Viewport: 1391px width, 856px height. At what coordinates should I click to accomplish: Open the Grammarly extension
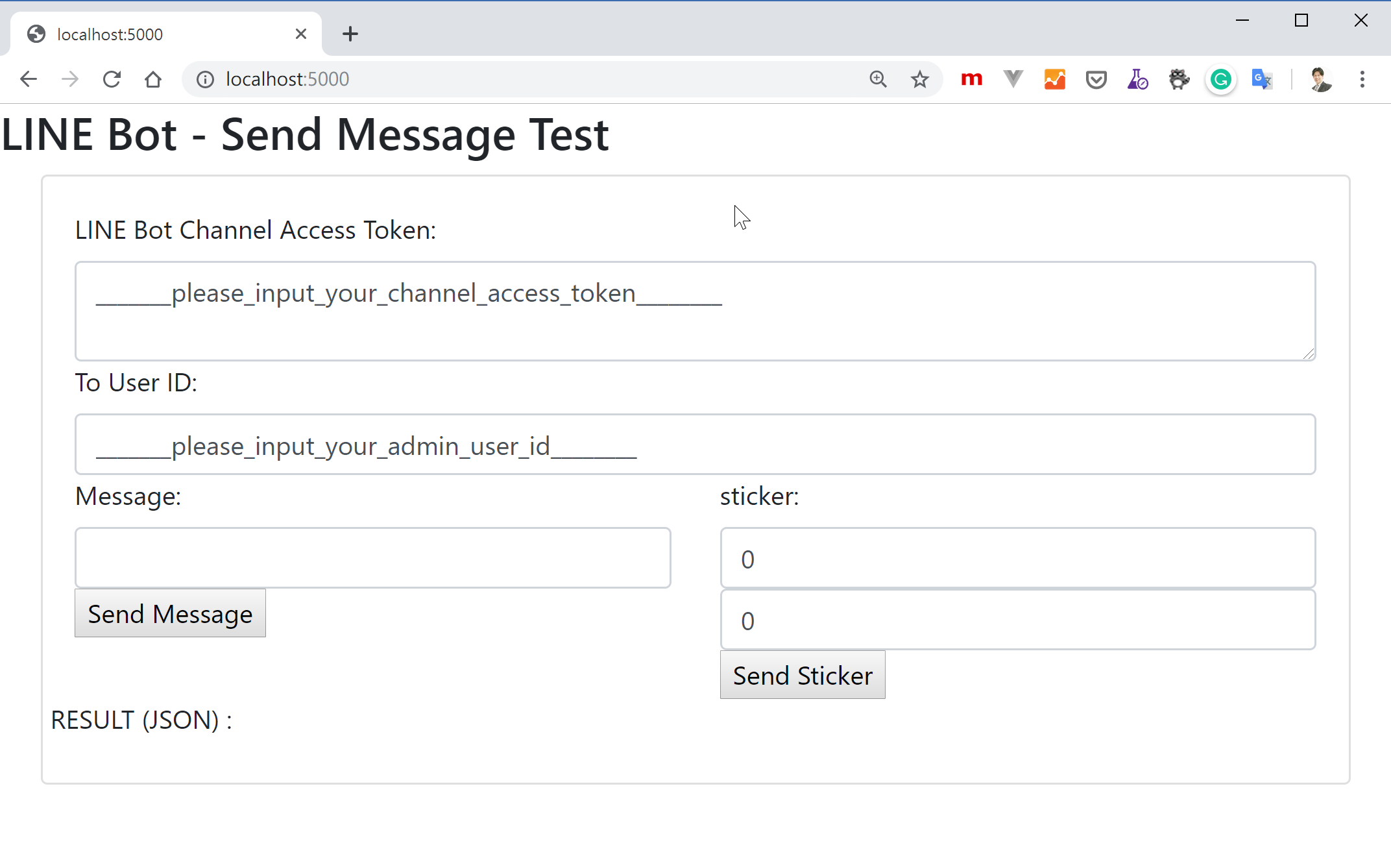(1220, 79)
